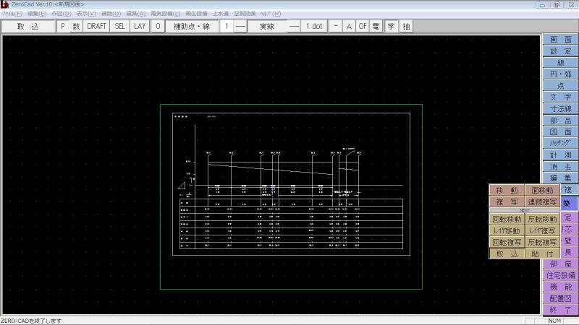Pick the 消去 (erase) tool
The image size is (579, 325).
point(560,166)
